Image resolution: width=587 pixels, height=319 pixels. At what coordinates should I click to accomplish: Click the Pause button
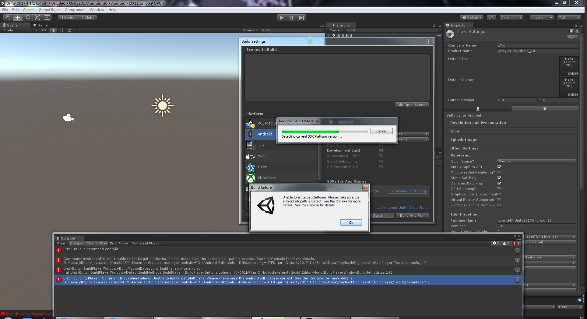pos(292,18)
